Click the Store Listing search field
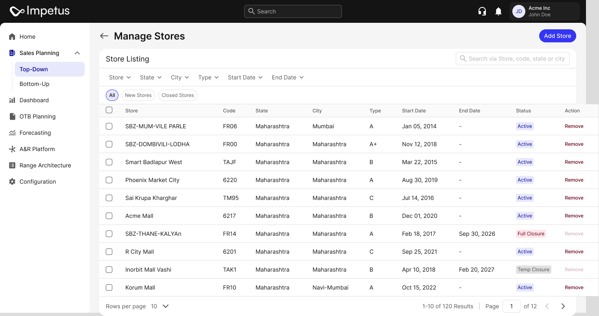This screenshot has height=316, width=599. click(x=513, y=59)
